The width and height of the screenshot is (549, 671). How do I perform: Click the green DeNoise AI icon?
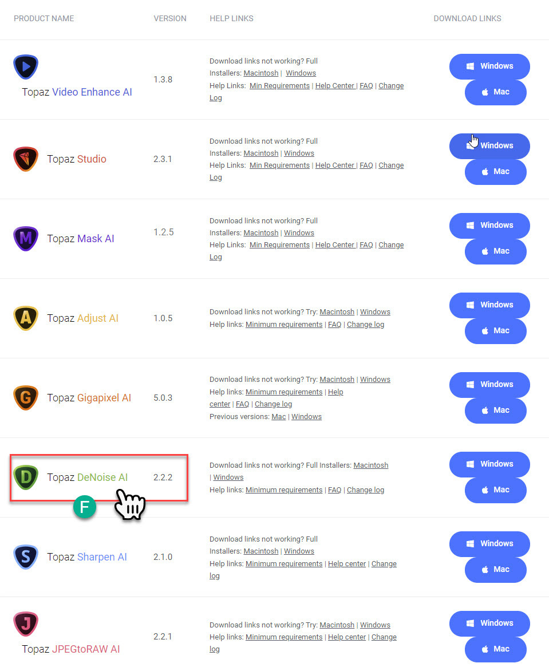tap(26, 477)
